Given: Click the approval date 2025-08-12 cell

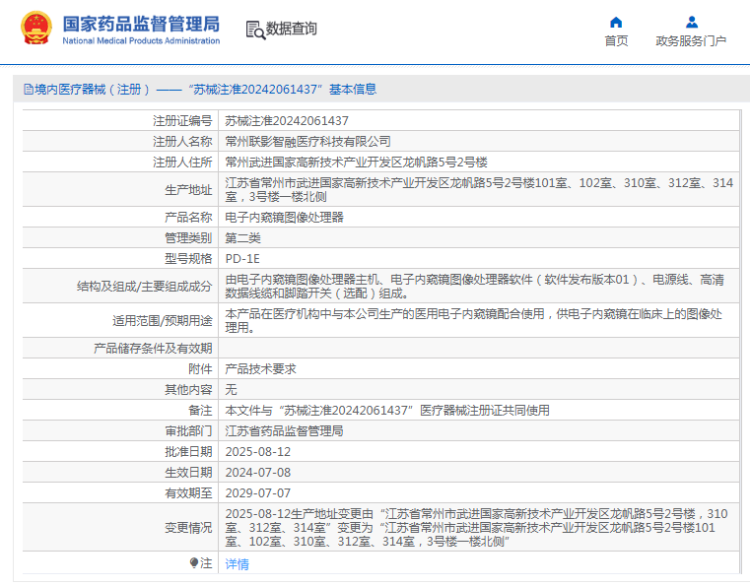Looking at the screenshot, I should 258,451.
